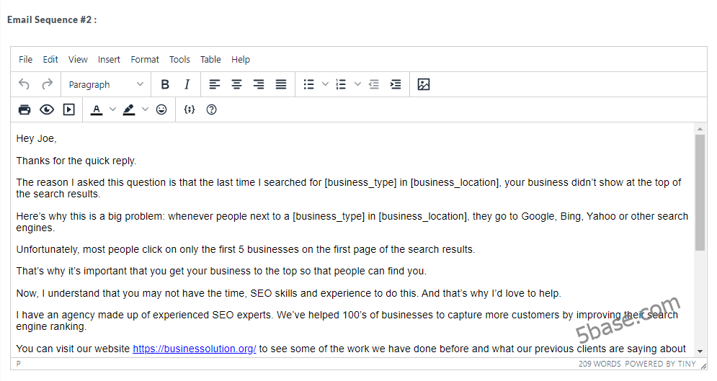This screenshot has width=717, height=381.
Task: Click the Undo arrow icon
Action: coord(25,84)
